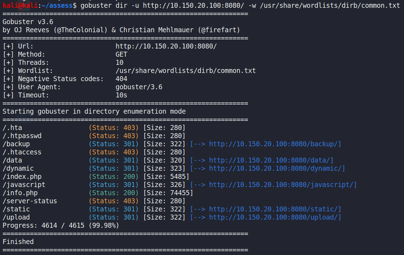Click Status 200 on the index.php row
404x255 pixels.
114,177
